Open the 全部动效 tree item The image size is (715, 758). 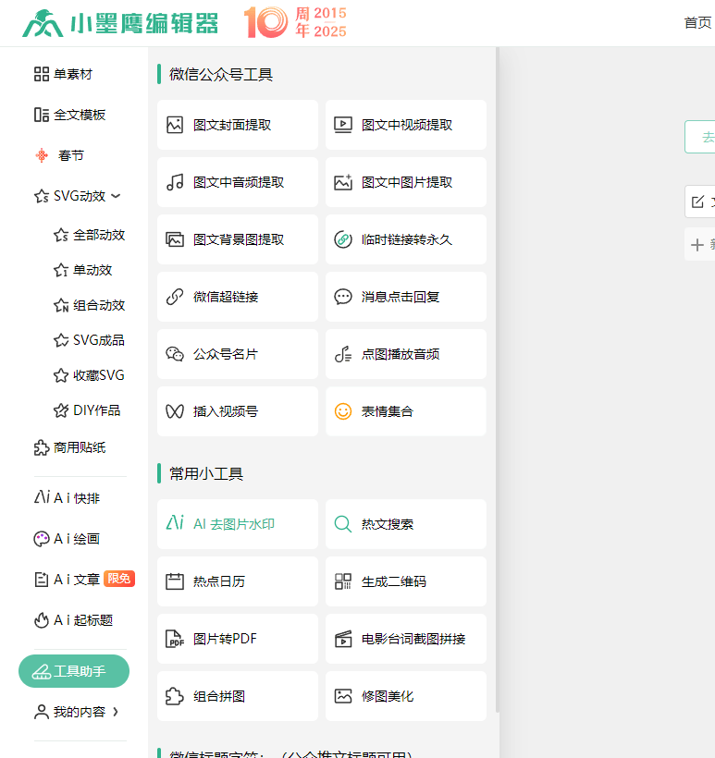tap(98, 235)
